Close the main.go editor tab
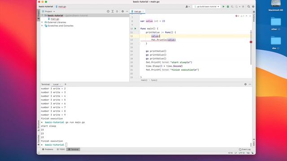The height and width of the screenshot is (161, 287). pyautogui.click(x=143, y=11)
